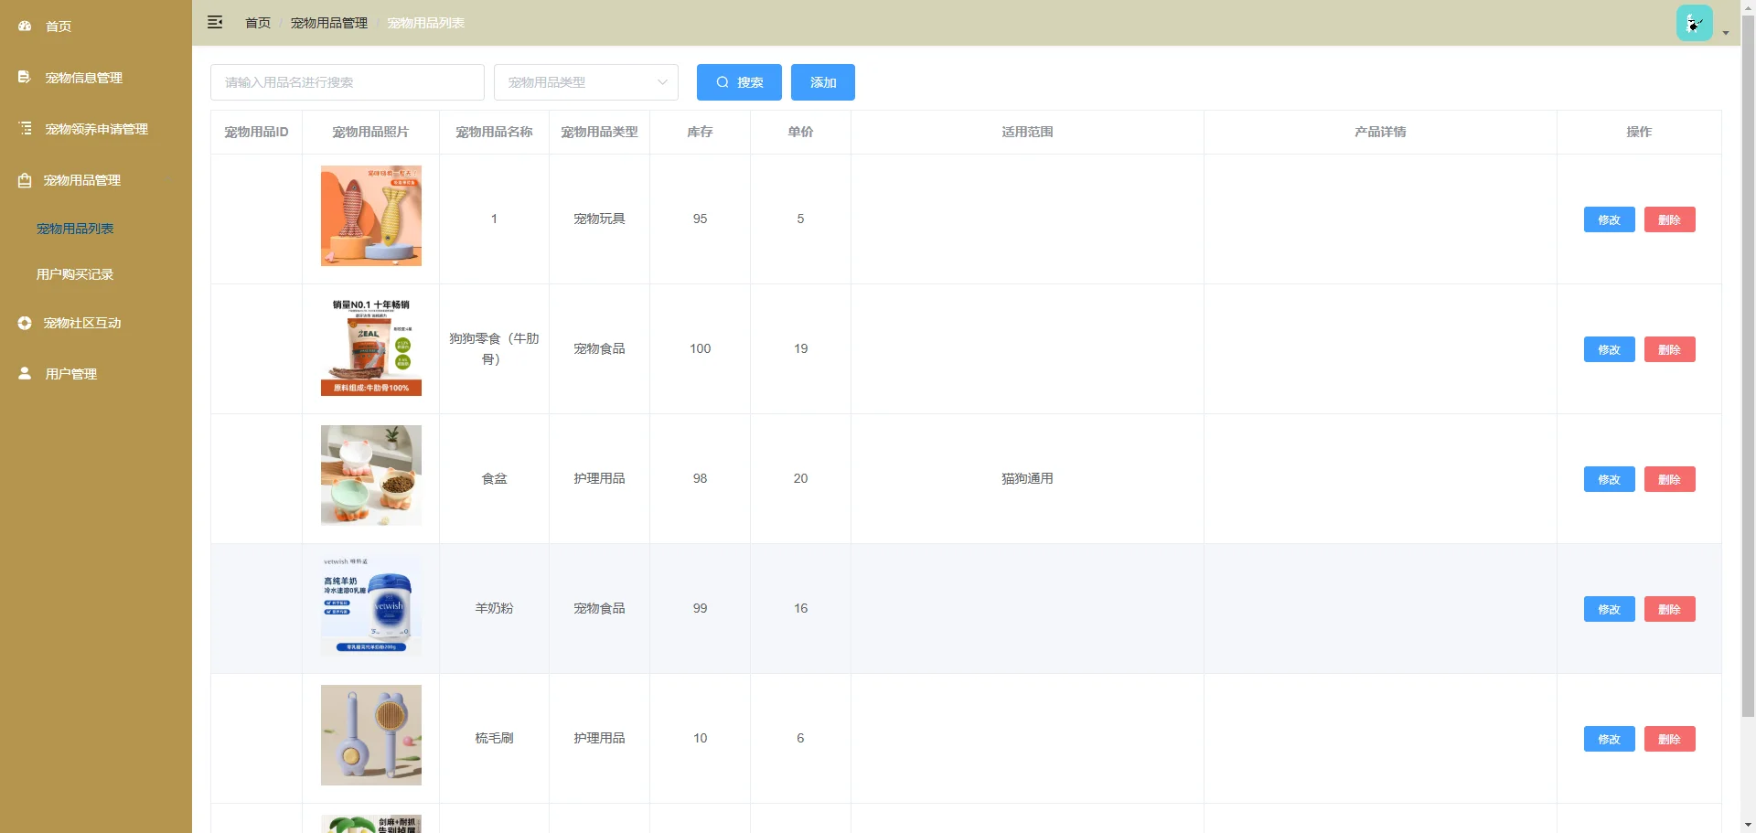This screenshot has width=1756, height=833.
Task: Toggle the sidebar collapse hamburger icon
Action: point(215,23)
